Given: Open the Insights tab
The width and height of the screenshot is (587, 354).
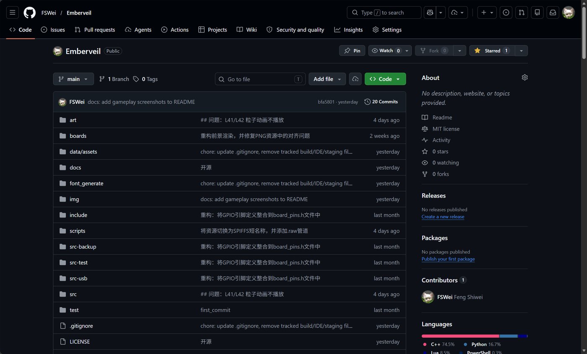Looking at the screenshot, I should pos(348,30).
